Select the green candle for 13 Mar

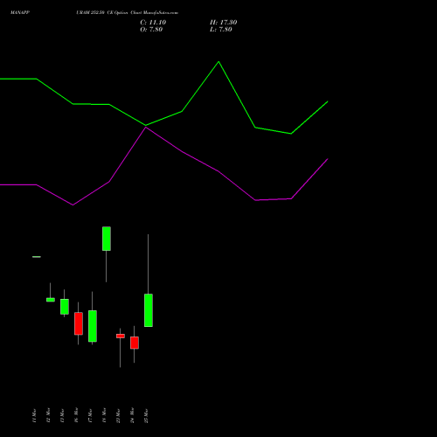65,307
